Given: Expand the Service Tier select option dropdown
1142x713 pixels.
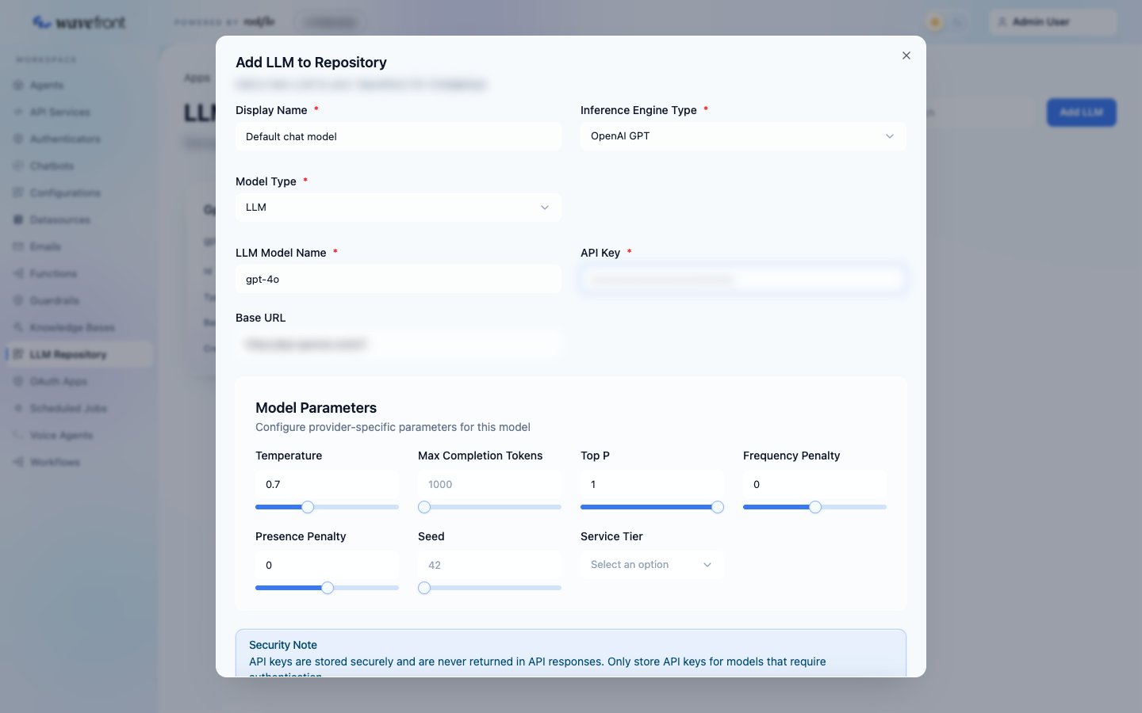Looking at the screenshot, I should (x=652, y=565).
